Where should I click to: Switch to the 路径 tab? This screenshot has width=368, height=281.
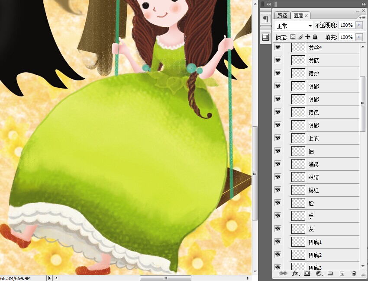click(282, 16)
